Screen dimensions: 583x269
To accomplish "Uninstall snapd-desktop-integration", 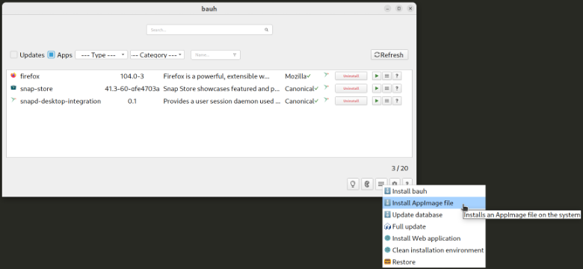I will coord(351,101).
